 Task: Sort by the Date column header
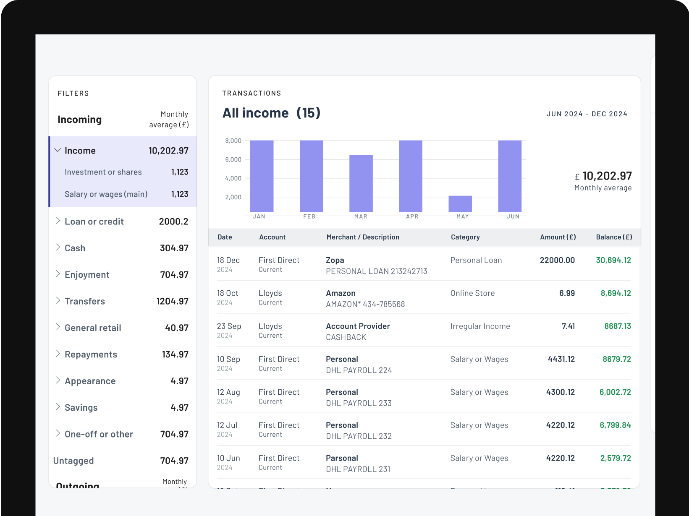225,237
